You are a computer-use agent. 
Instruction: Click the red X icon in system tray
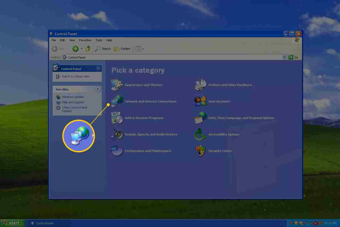(x=316, y=223)
